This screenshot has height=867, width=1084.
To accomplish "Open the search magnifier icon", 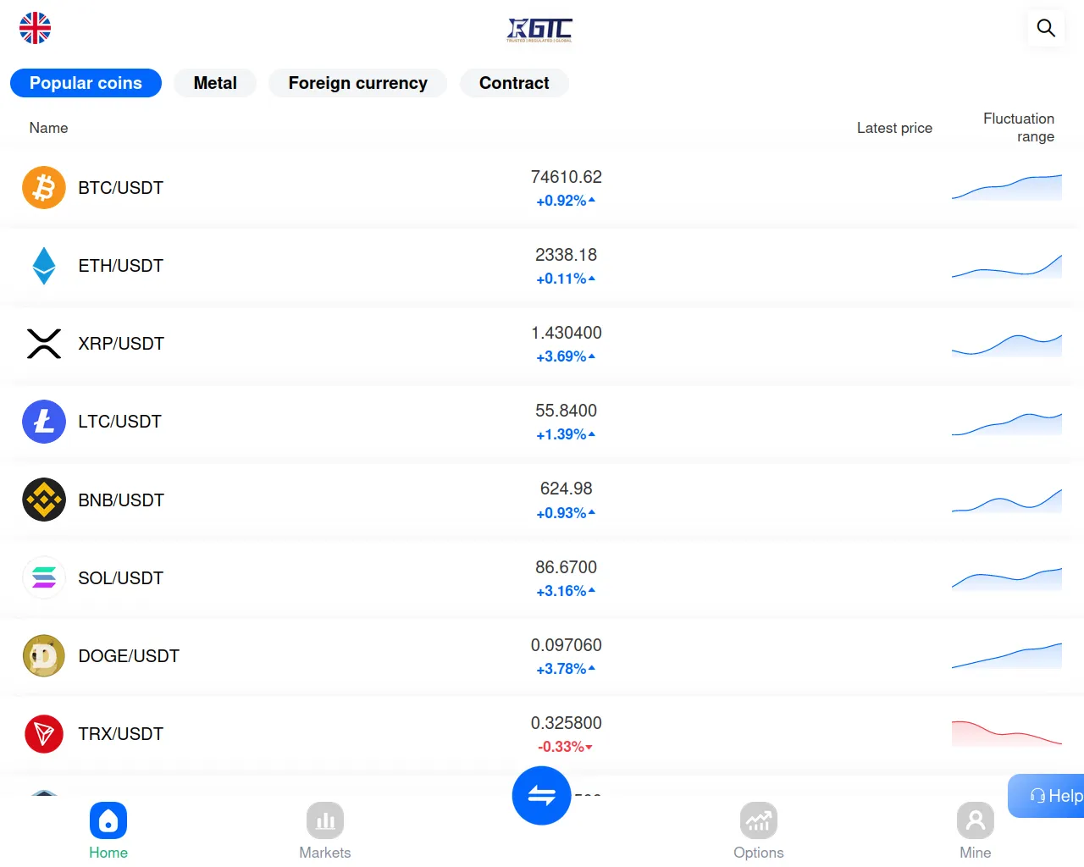I will tap(1046, 28).
